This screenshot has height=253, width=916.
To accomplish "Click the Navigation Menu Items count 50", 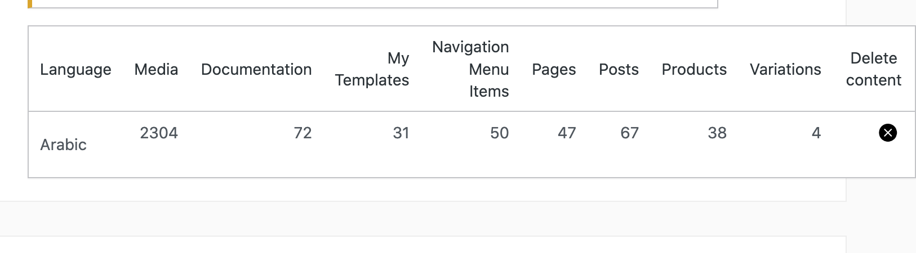I will tap(500, 133).
